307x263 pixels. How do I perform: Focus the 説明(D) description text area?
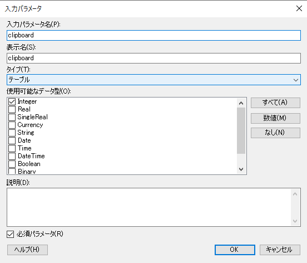click(x=149, y=207)
